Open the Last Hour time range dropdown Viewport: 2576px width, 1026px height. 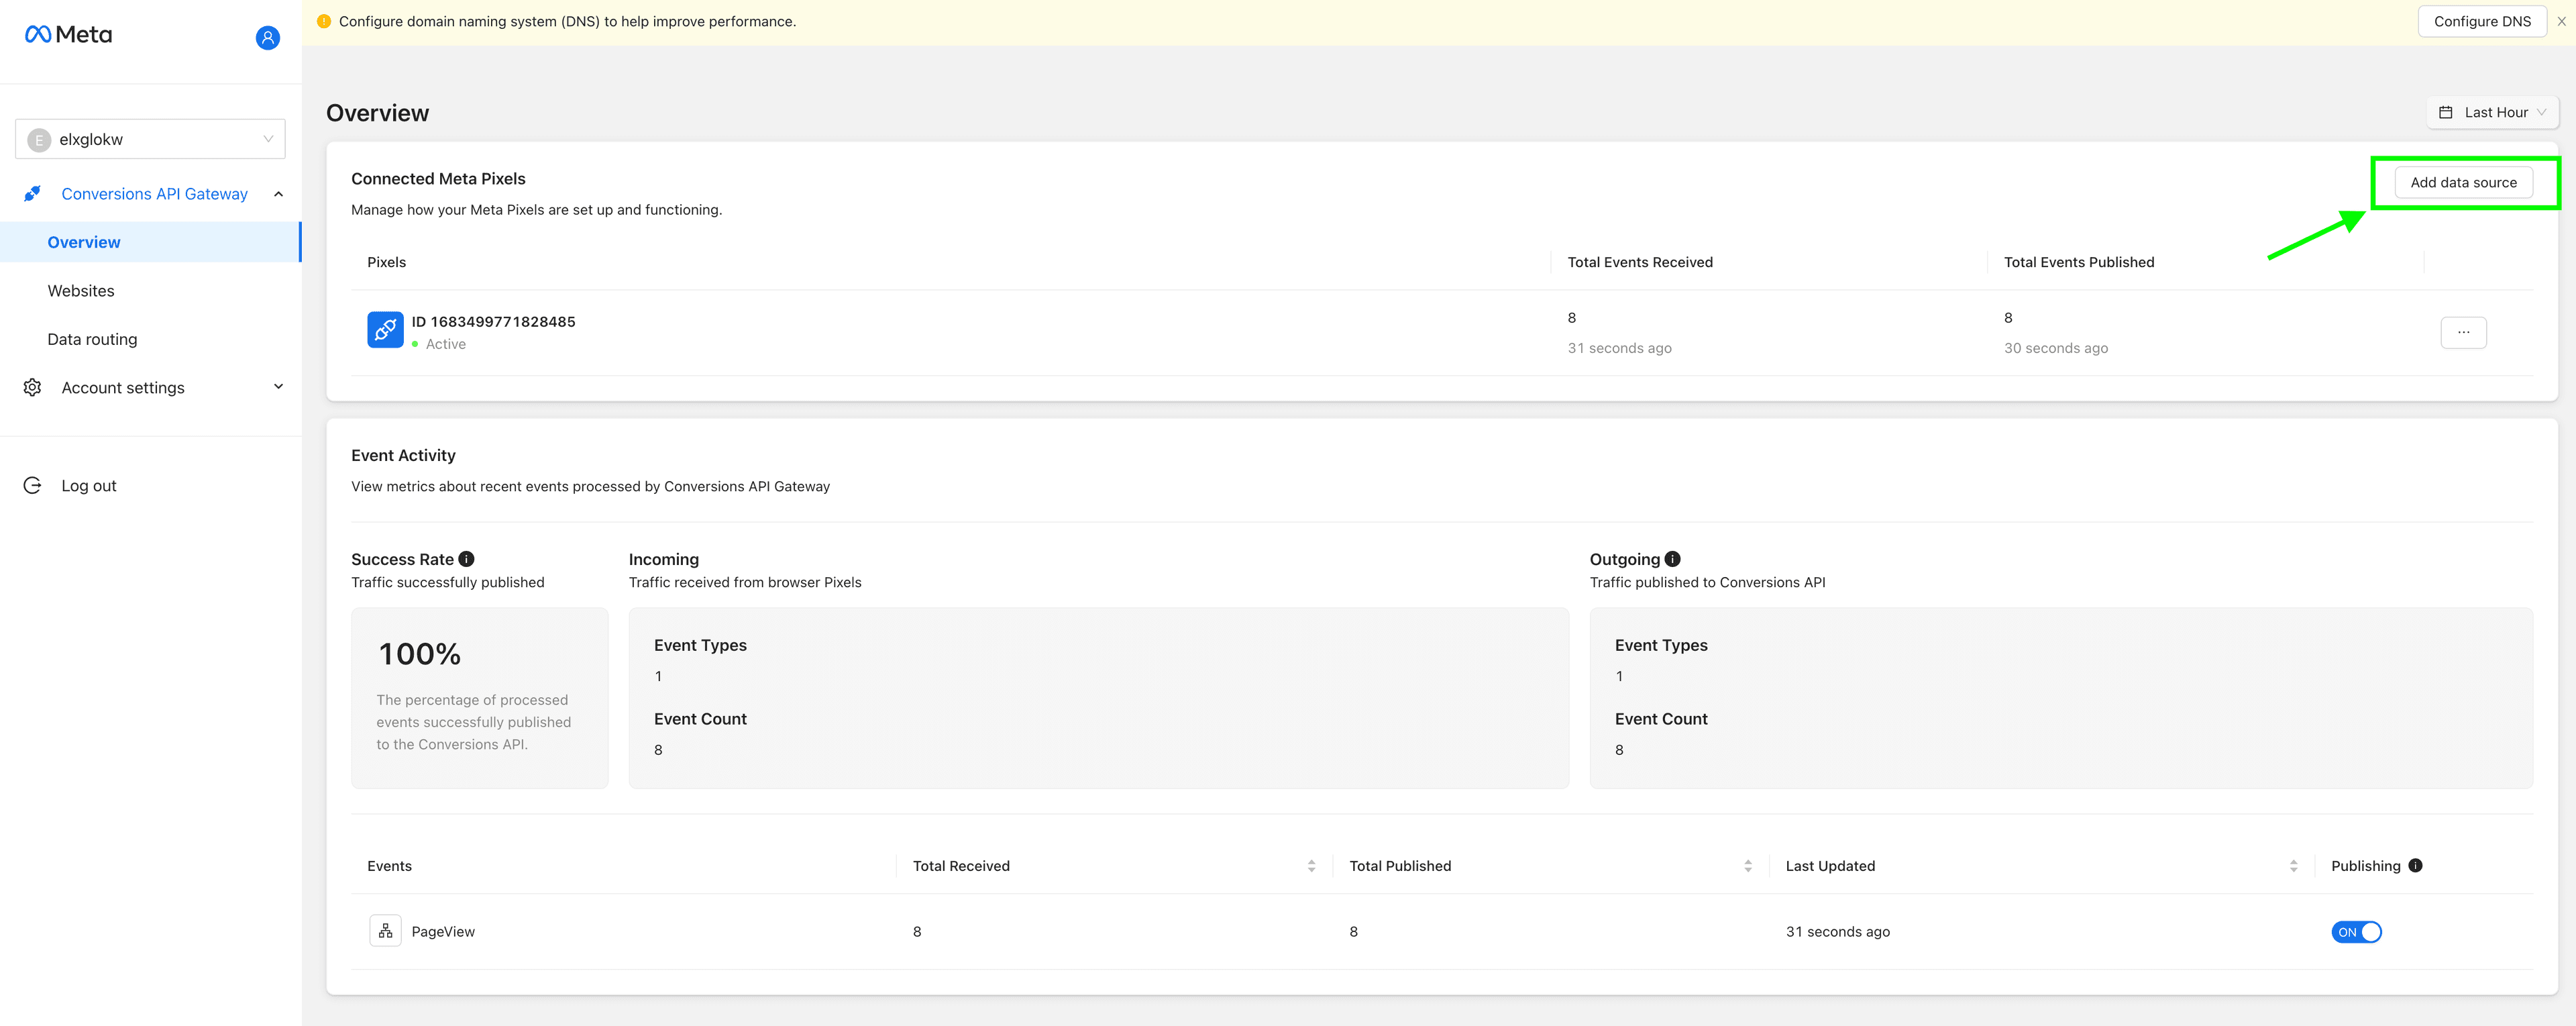coord(2492,113)
